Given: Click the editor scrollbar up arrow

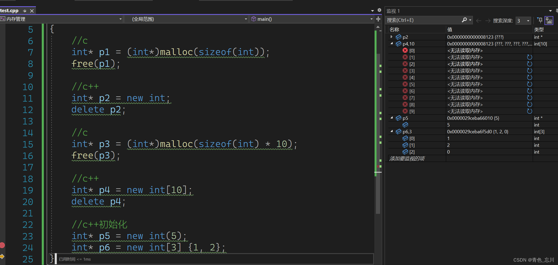Looking at the screenshot, I should coord(378,27).
